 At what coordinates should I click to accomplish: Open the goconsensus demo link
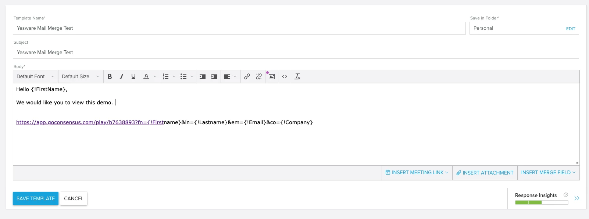[x=90, y=122]
